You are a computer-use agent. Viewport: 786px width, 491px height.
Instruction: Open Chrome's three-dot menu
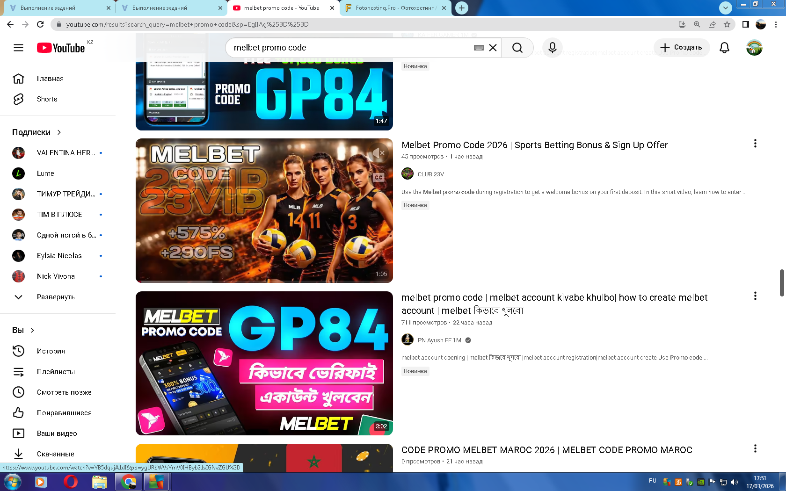coord(776,24)
